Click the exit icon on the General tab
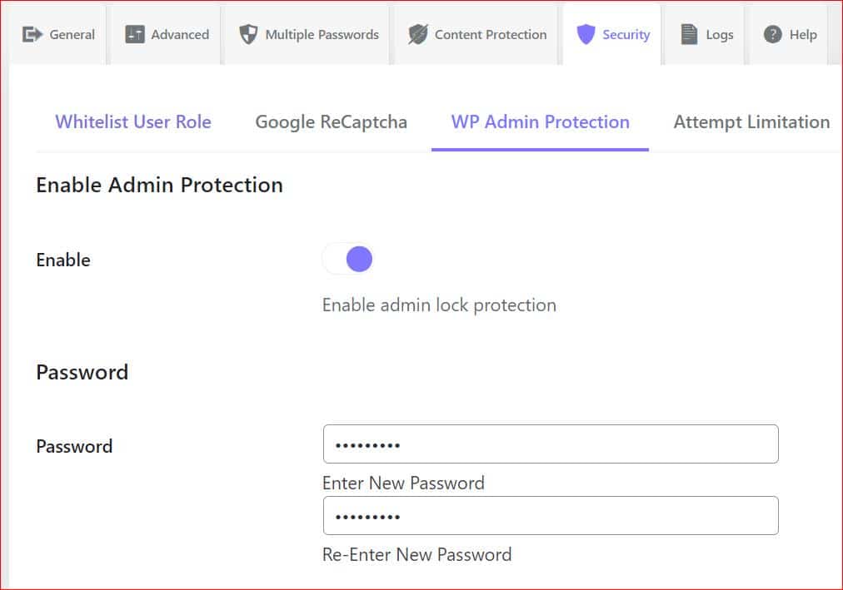Viewport: 843px width, 590px height. [x=31, y=33]
